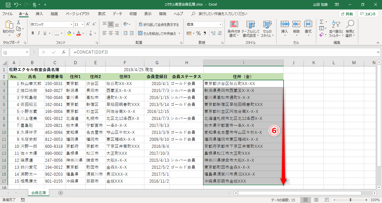Open 並べ替えとフィルター sort and filter

[336, 29]
